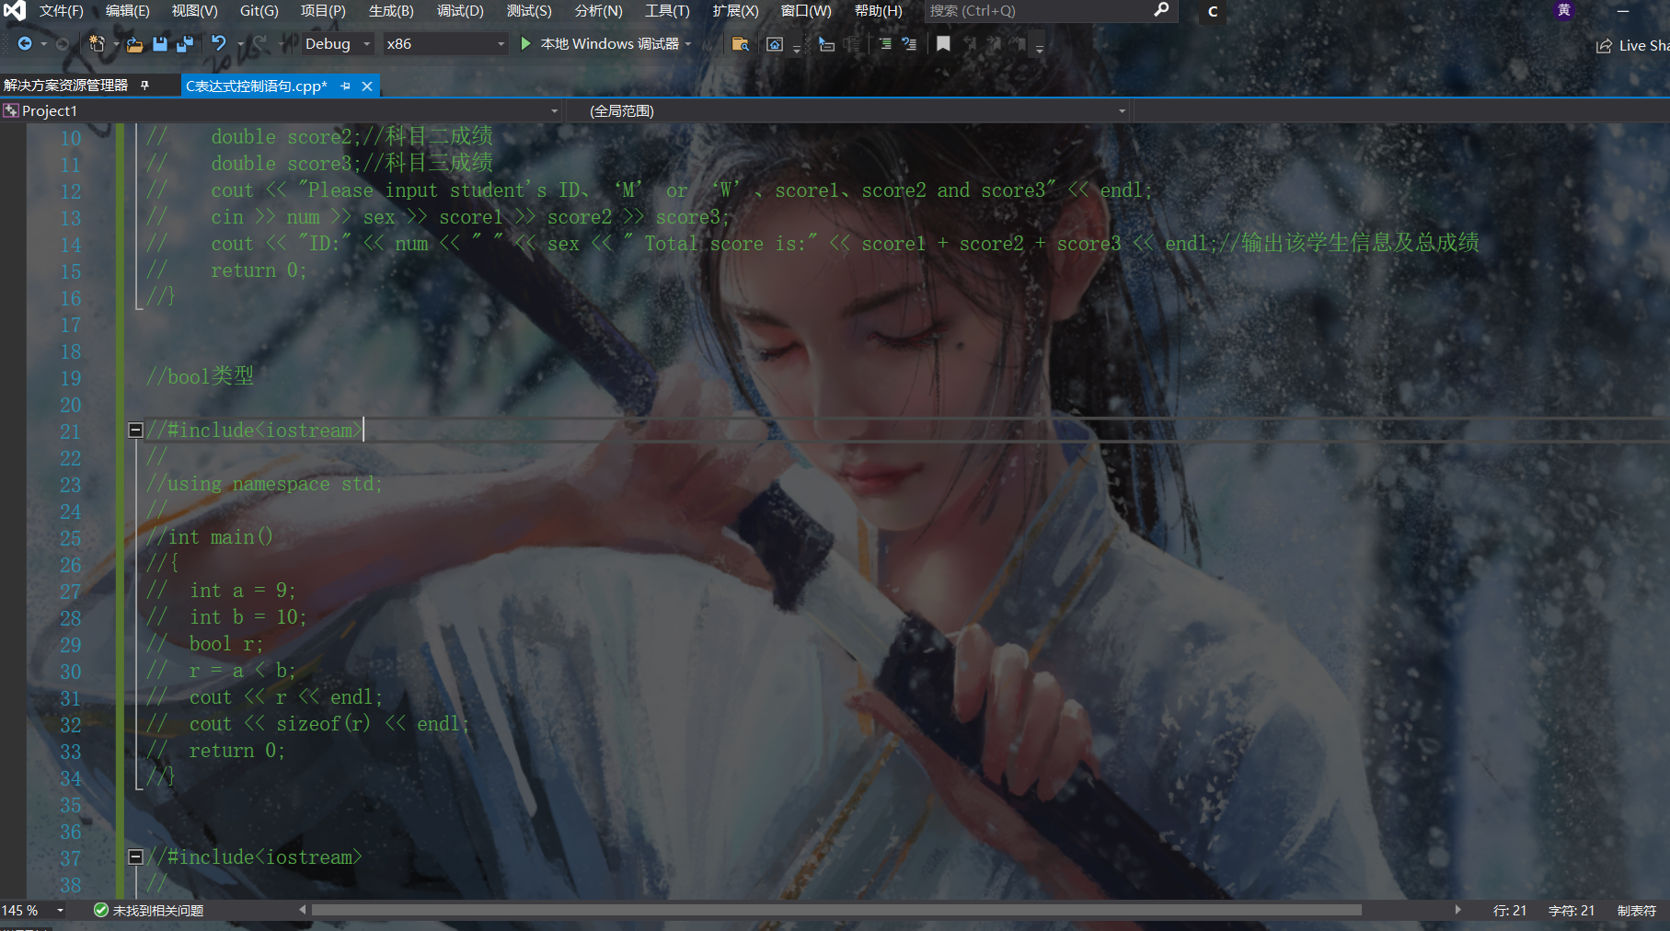
Task: Click the 未找到相关问题 status text
Action: coord(158,910)
